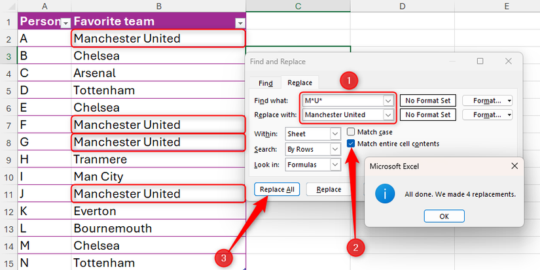Close the Find and Replace dialog
The width and height of the screenshot is (540, 270).
pos(509,61)
